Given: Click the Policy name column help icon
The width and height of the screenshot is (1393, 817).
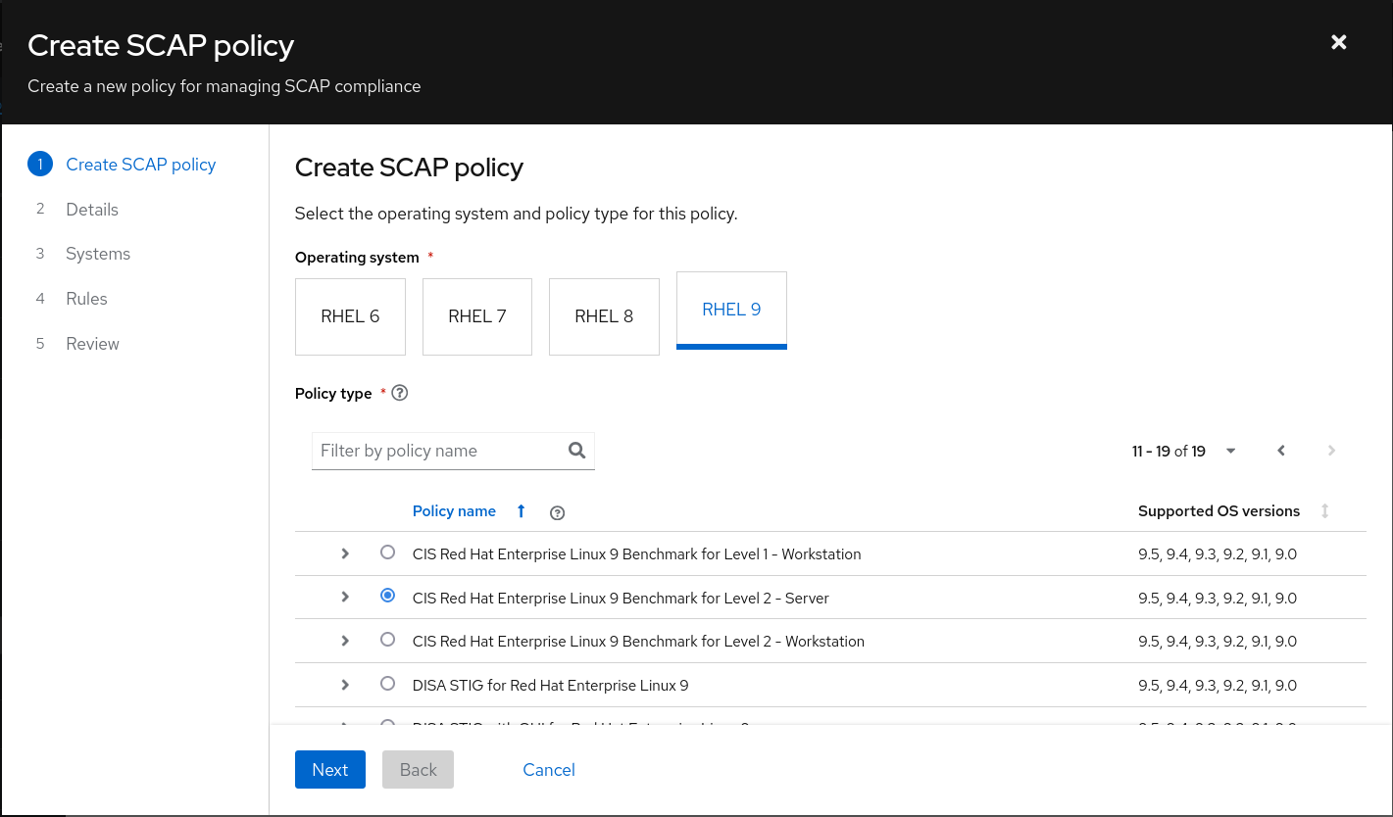Looking at the screenshot, I should coord(558,512).
